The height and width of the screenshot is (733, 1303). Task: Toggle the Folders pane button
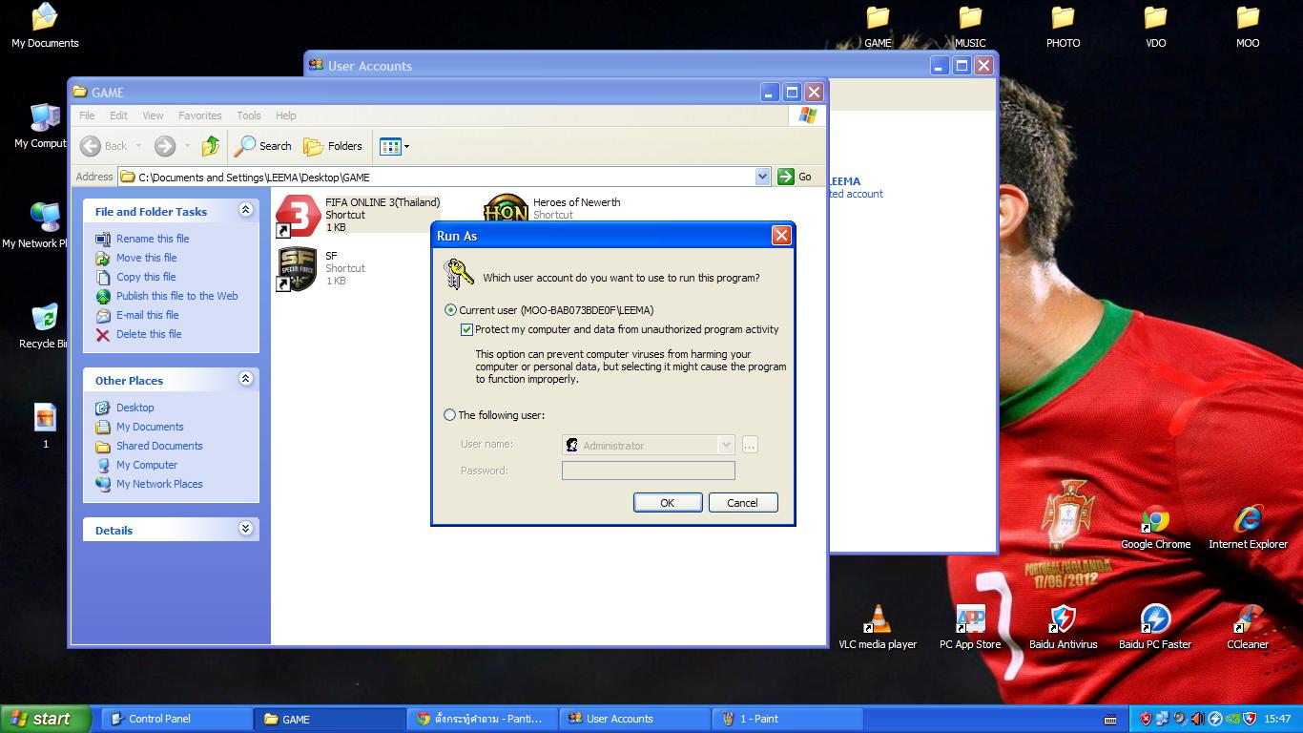333,146
